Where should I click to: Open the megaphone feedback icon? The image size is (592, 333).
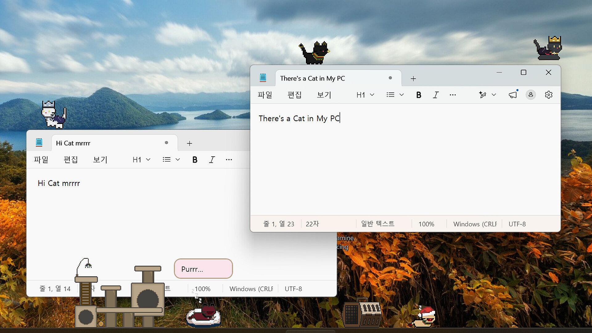[513, 95]
